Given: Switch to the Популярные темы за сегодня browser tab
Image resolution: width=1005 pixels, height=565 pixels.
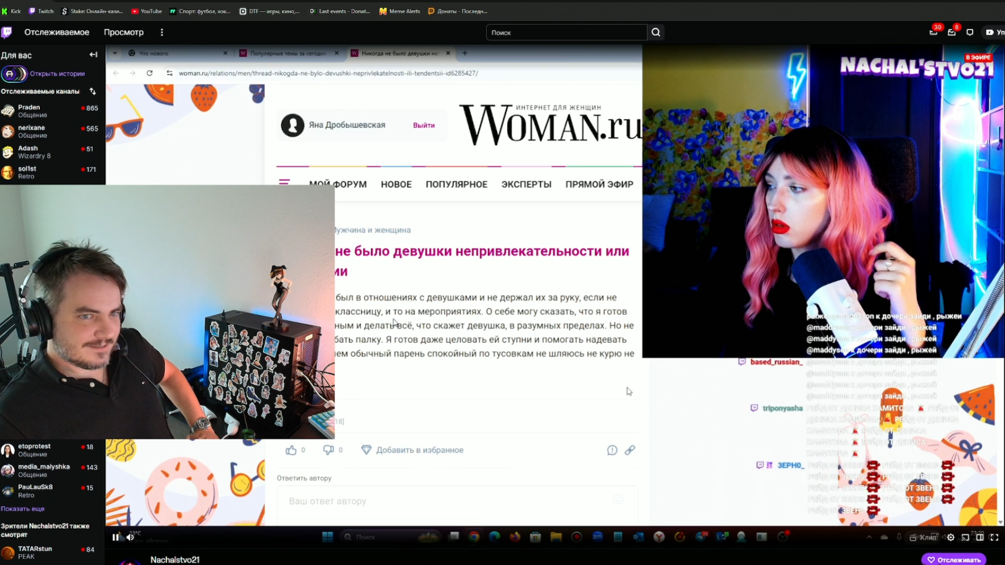Looking at the screenshot, I should (x=289, y=53).
